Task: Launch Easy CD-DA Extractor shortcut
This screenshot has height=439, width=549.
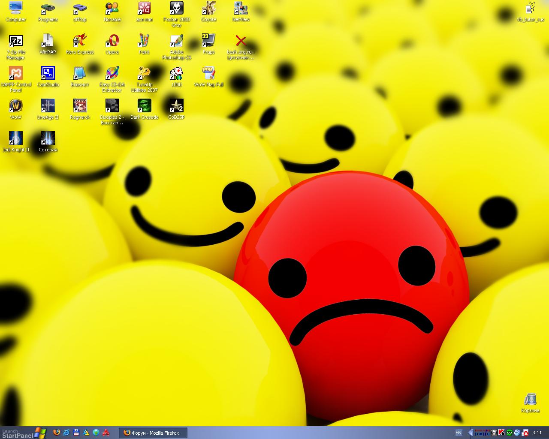Action: tap(112, 80)
